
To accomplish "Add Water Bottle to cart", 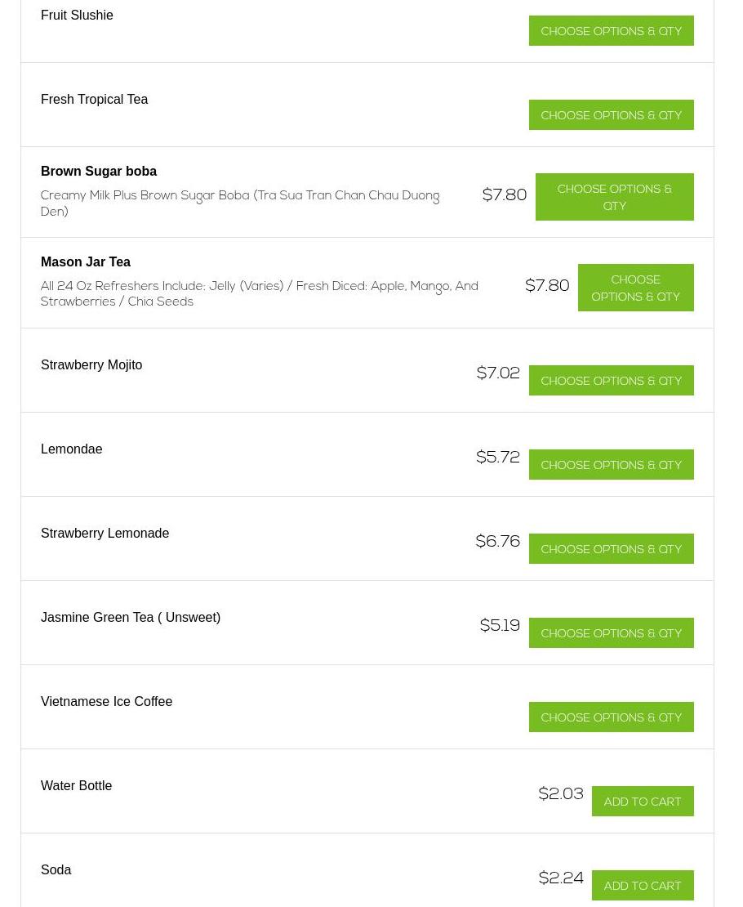I will point(642,802).
